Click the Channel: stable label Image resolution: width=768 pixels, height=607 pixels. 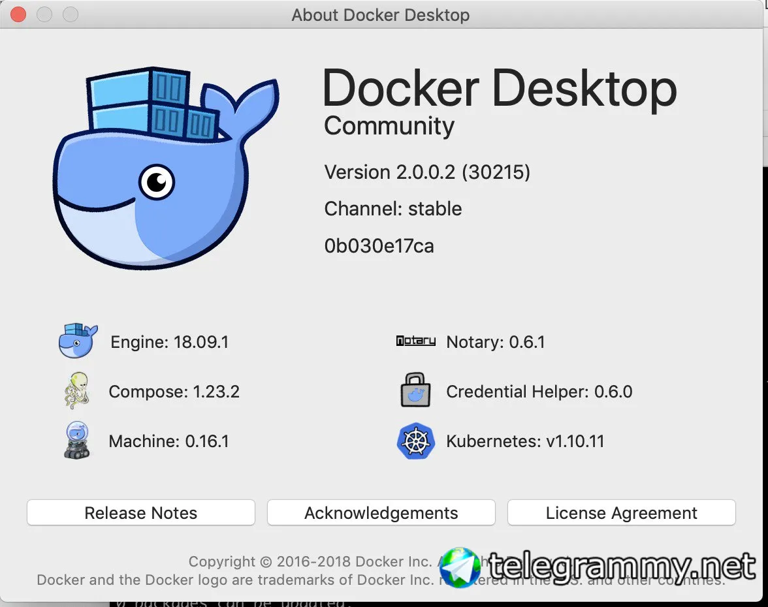point(393,209)
